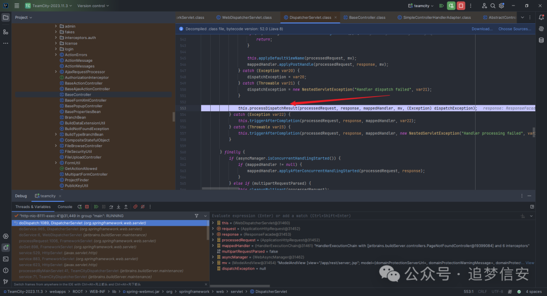Click the Step Out debug icon
Viewport: 547px width, 296px height.
tap(126, 206)
